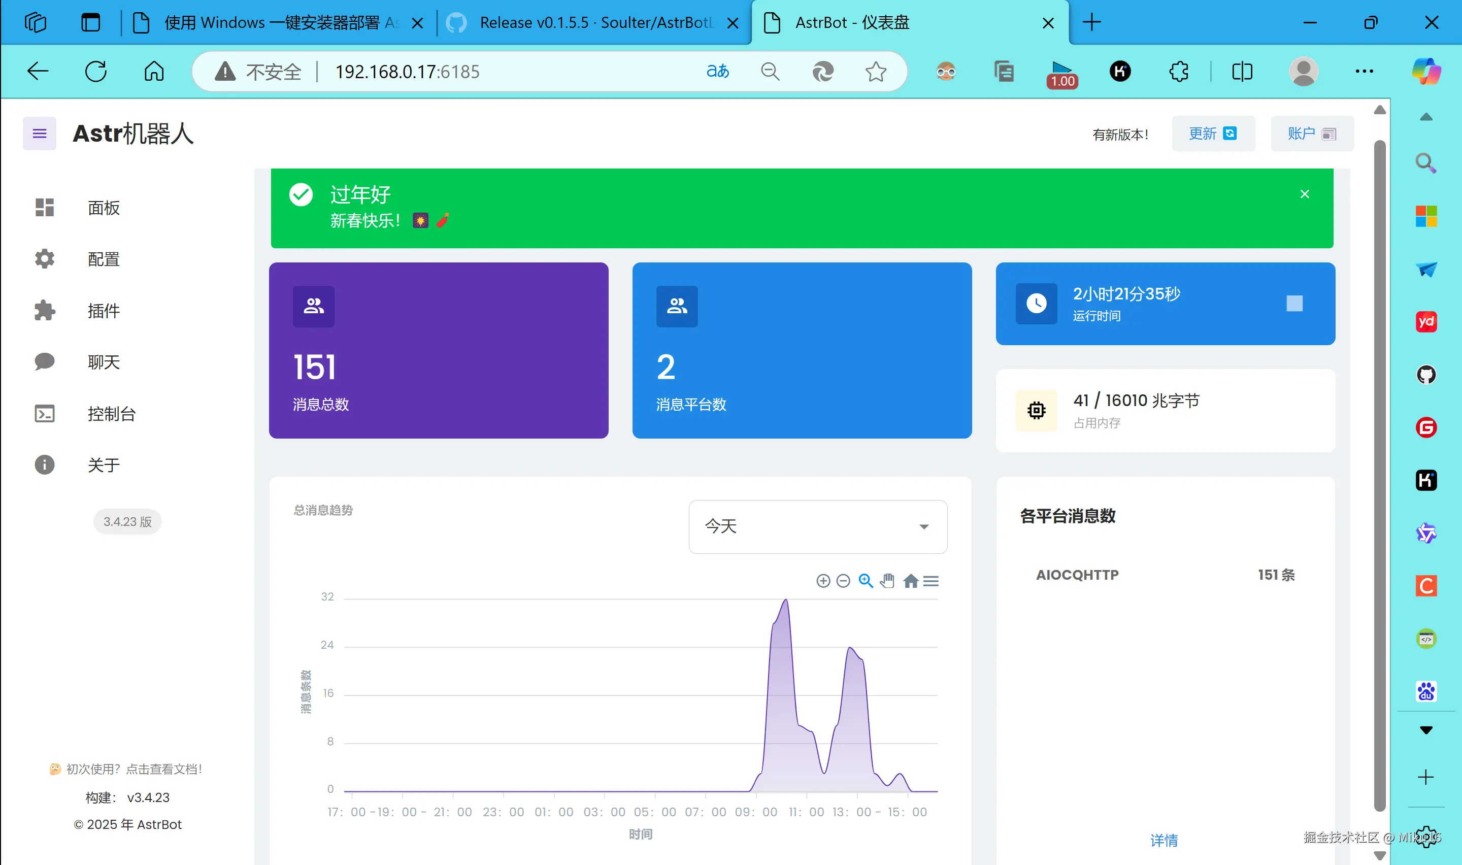1462x865 pixels.
Task: Select the chart magnifier selection-zoom tool
Action: click(x=866, y=581)
